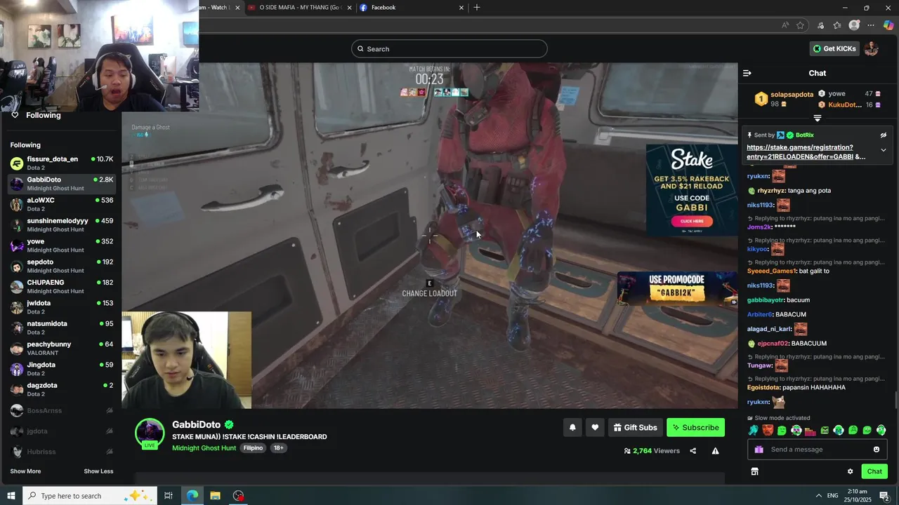The width and height of the screenshot is (899, 505).
Task: Open solapsapdota top gifter profile
Action: pos(792,94)
